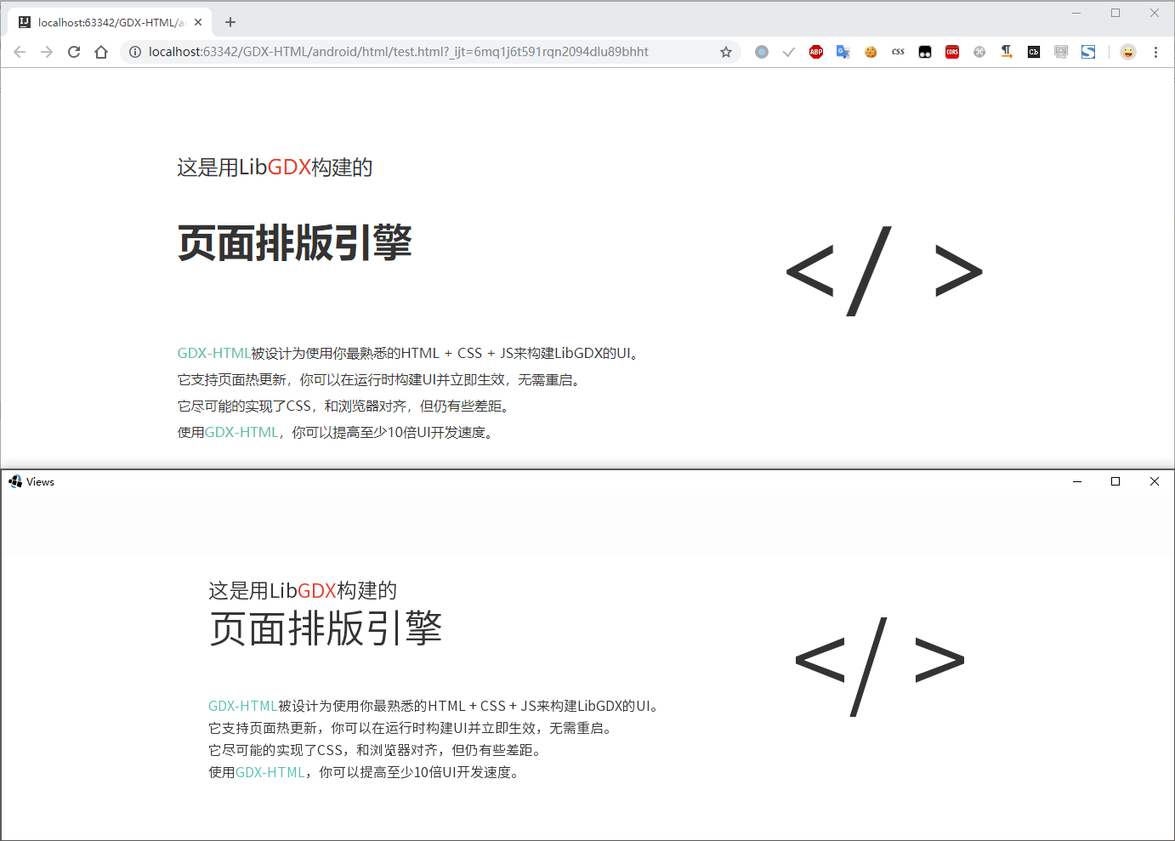Click the blue S extension icon
Screen dimensions: 1175x841
(x=1088, y=52)
